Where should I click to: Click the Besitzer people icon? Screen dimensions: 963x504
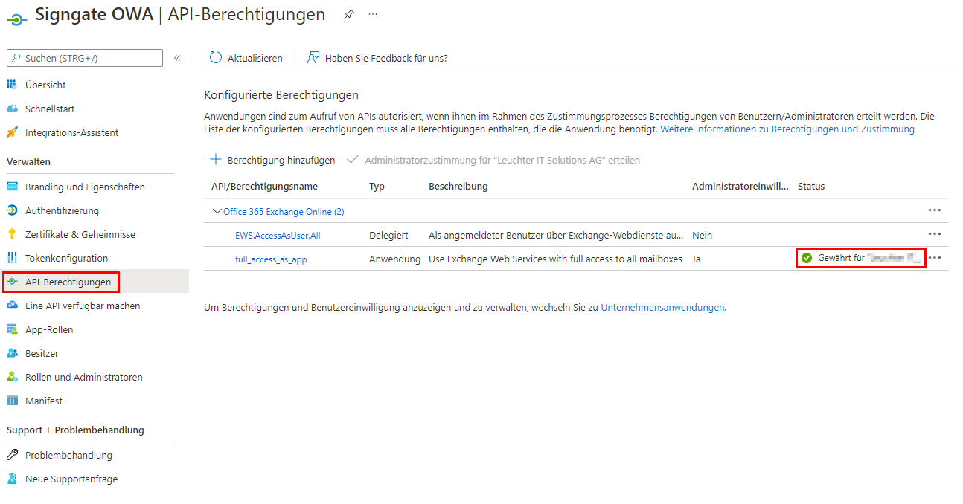[12, 353]
